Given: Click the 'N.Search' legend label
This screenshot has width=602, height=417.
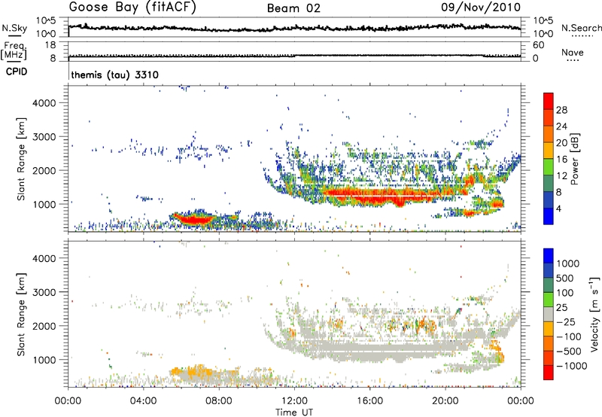Looking at the screenshot, I should coord(581,28).
